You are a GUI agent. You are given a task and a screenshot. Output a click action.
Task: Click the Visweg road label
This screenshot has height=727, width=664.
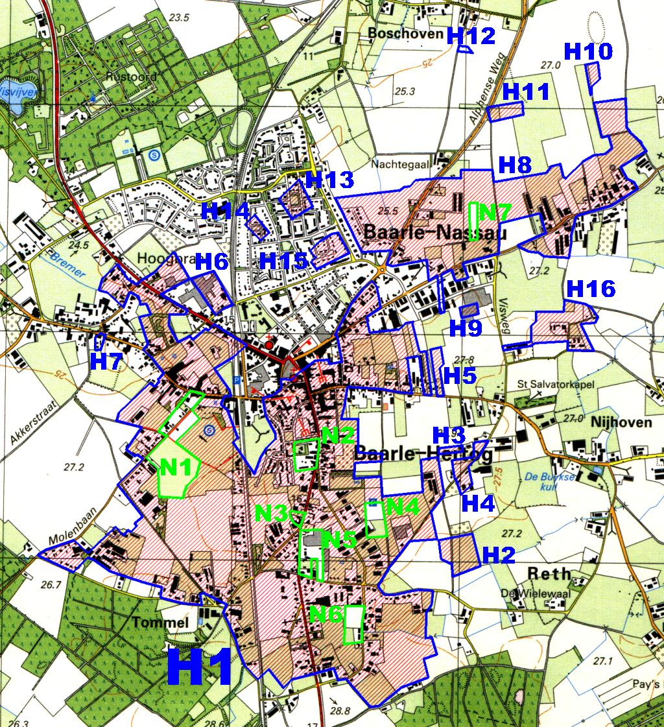pos(506,316)
